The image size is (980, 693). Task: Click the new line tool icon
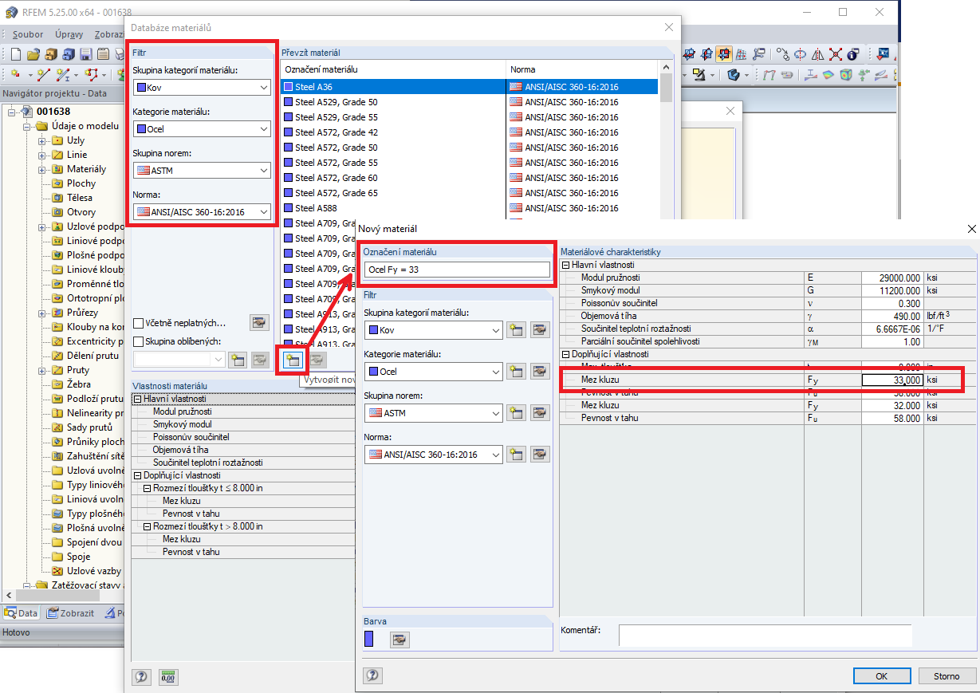pyautogui.click(x=43, y=75)
